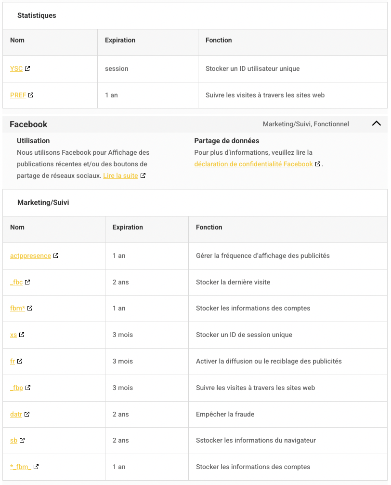Image resolution: width=391 pixels, height=485 pixels.
Task: Open the PREF cookie link
Action: pyautogui.click(x=18, y=95)
